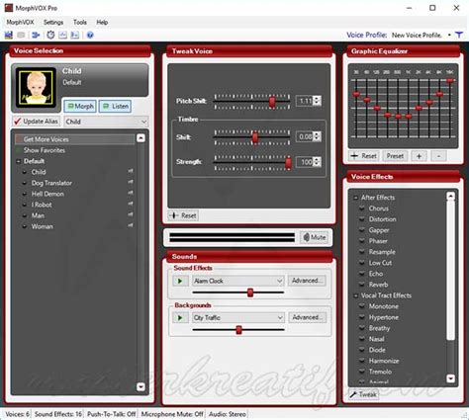The height and width of the screenshot is (420, 469).
Task: Click the Pitch Shift slider handle
Action: click(x=272, y=102)
